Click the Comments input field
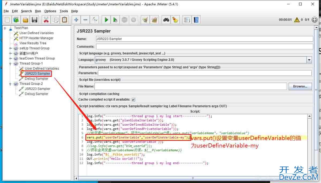 204,46
